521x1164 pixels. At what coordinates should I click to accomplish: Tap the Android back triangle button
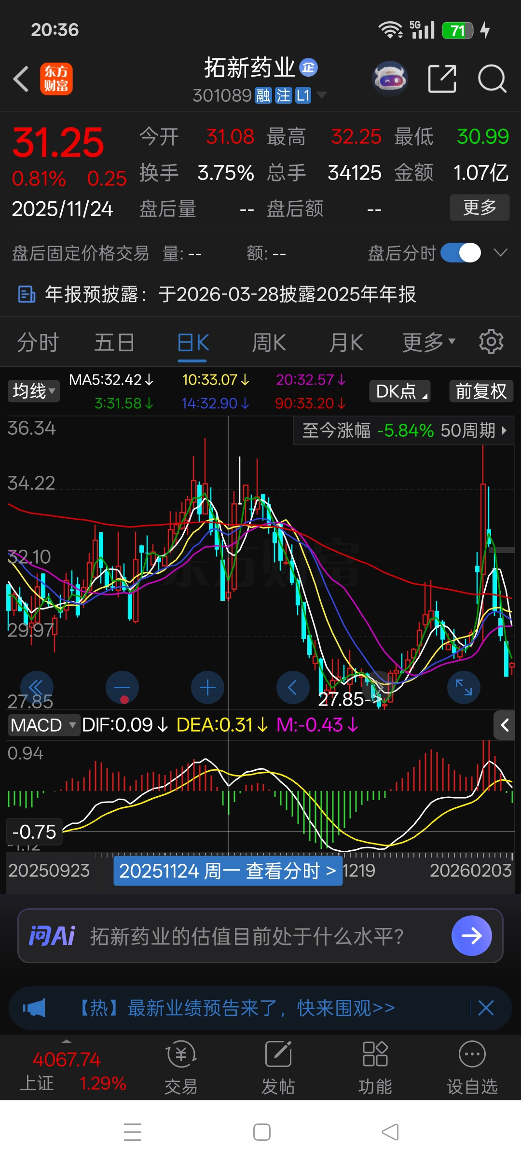pos(390,1132)
